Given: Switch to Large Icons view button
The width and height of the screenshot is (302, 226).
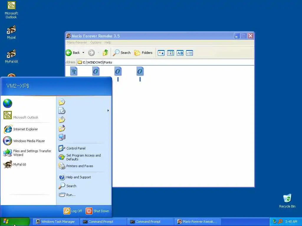Looking at the screenshot, I should [161, 53].
